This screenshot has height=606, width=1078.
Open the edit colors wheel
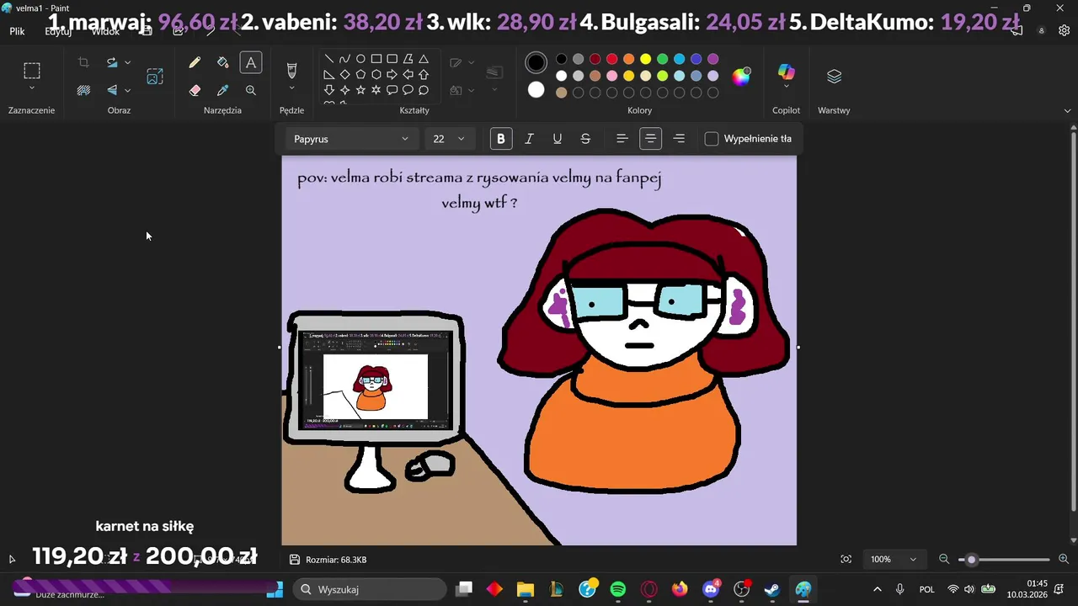(x=741, y=77)
